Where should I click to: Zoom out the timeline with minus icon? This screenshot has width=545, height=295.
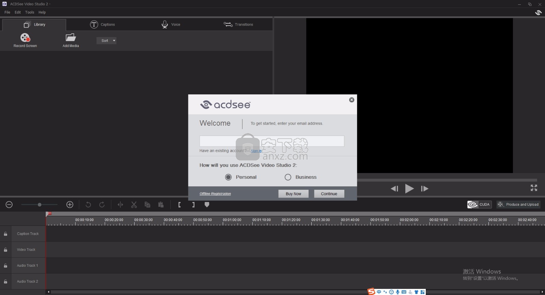tap(9, 204)
